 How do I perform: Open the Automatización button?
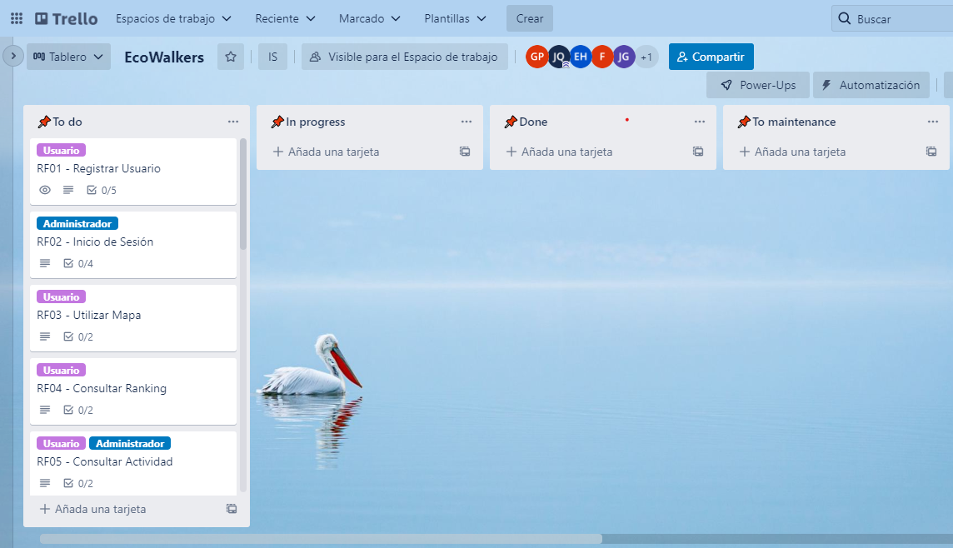871,85
